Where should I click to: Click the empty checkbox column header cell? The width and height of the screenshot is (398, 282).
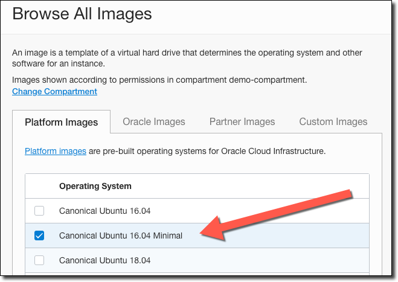[x=39, y=186]
